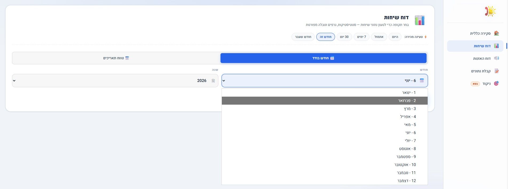
Task: Choose the 7 ימים quick range
Action: (x=361, y=37)
